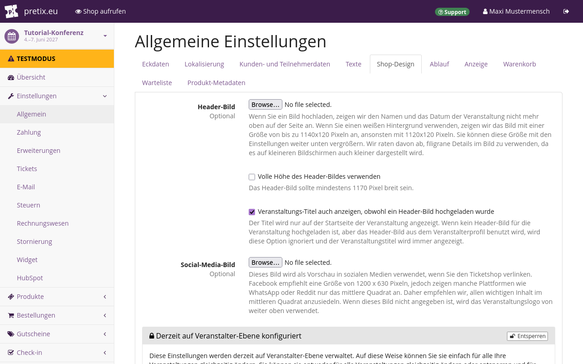Open the Texte tab

point(353,64)
